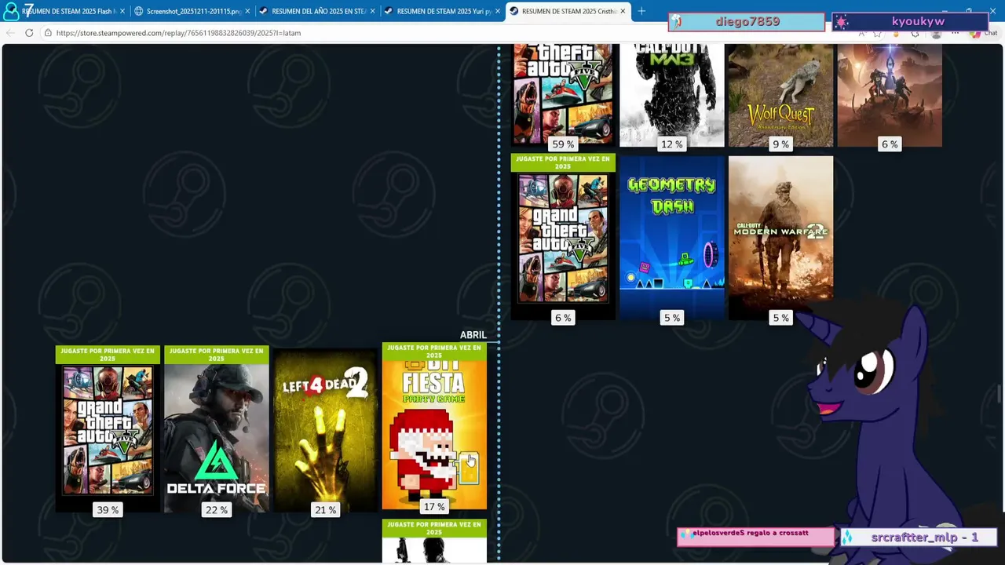Viewport: 1005px width, 565px height.
Task: Click the '59 %' playtime label
Action: (x=563, y=144)
